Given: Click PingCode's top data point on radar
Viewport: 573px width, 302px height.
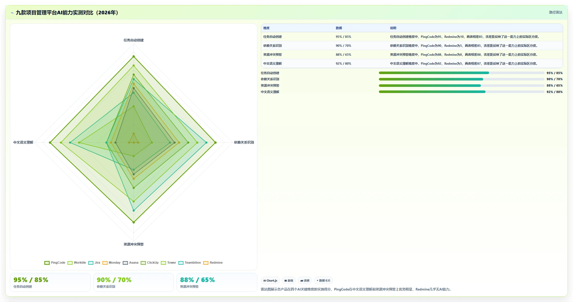Looking at the screenshot, I should (134, 56).
